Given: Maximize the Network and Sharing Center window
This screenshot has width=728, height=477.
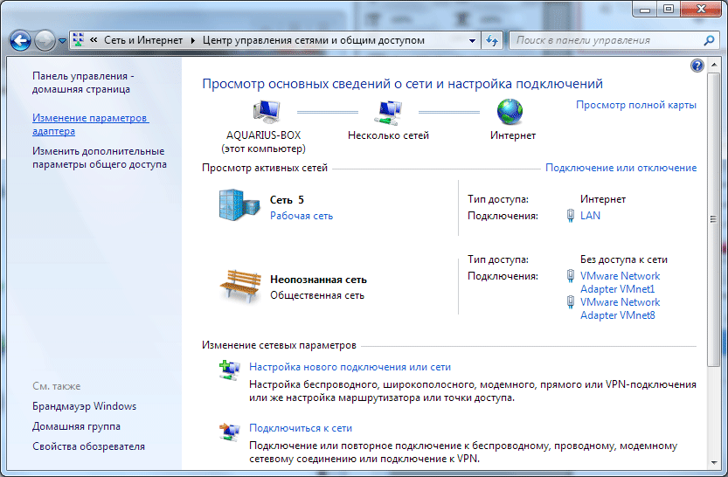Looking at the screenshot, I should [x=668, y=9].
